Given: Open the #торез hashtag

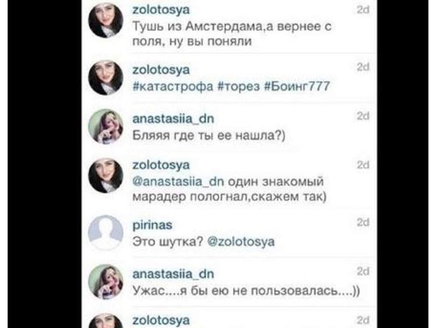Looking at the screenshot, I should [238, 86].
